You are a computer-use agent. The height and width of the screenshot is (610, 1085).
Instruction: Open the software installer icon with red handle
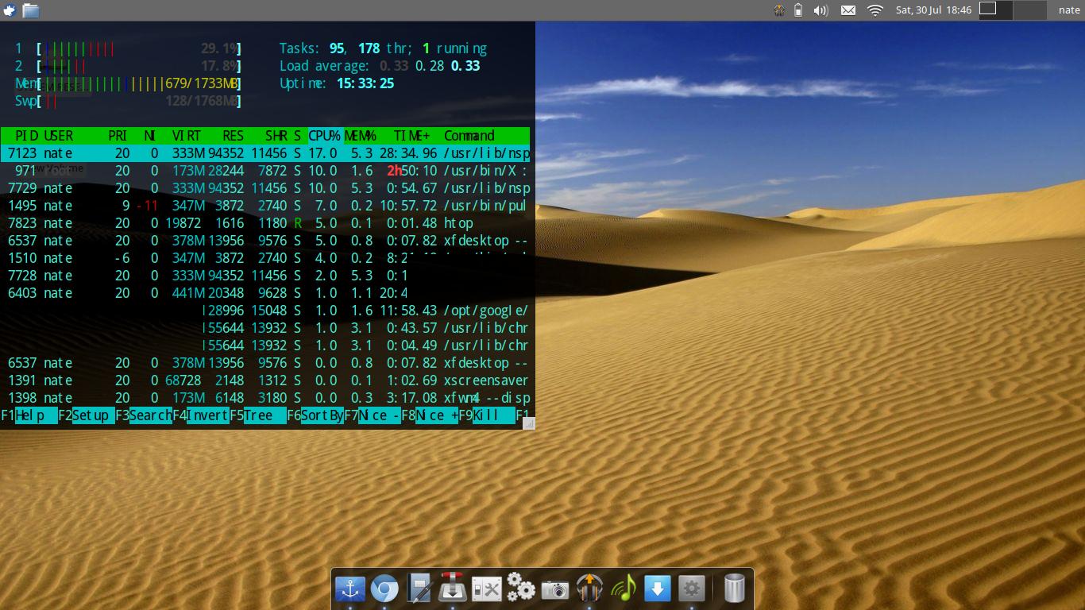[x=453, y=587]
